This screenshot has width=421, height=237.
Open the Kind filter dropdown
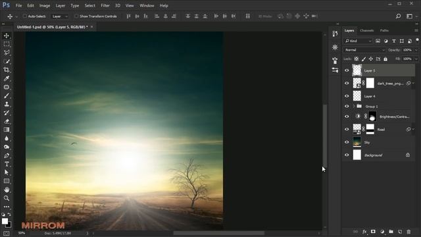coord(358,41)
